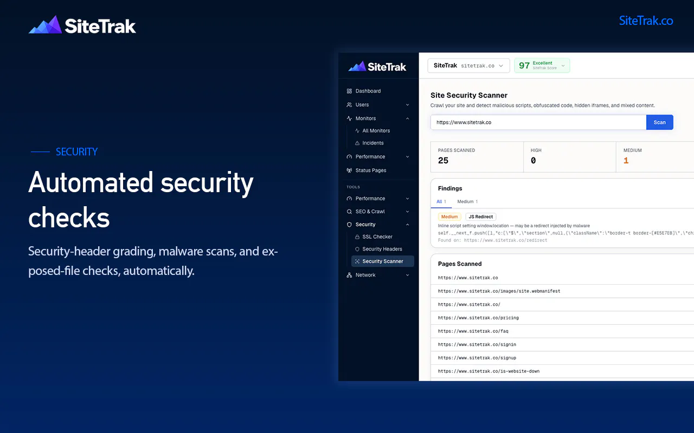Click the Performance gauge icon under Monitors
The width and height of the screenshot is (694, 433).
pyautogui.click(x=349, y=156)
